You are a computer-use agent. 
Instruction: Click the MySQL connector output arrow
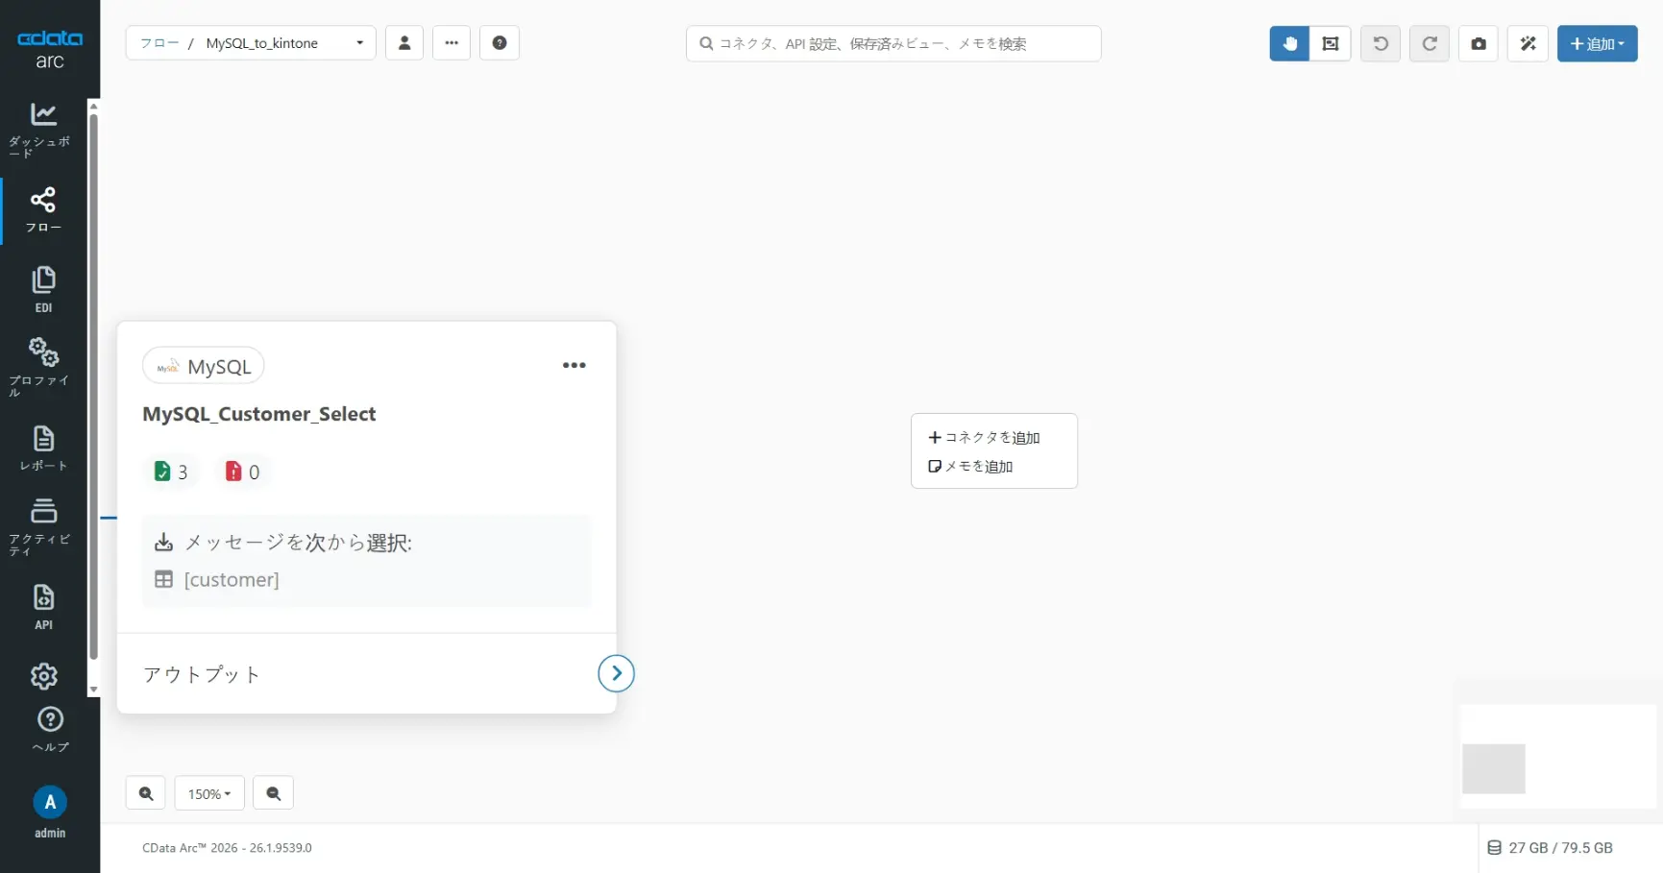(617, 673)
